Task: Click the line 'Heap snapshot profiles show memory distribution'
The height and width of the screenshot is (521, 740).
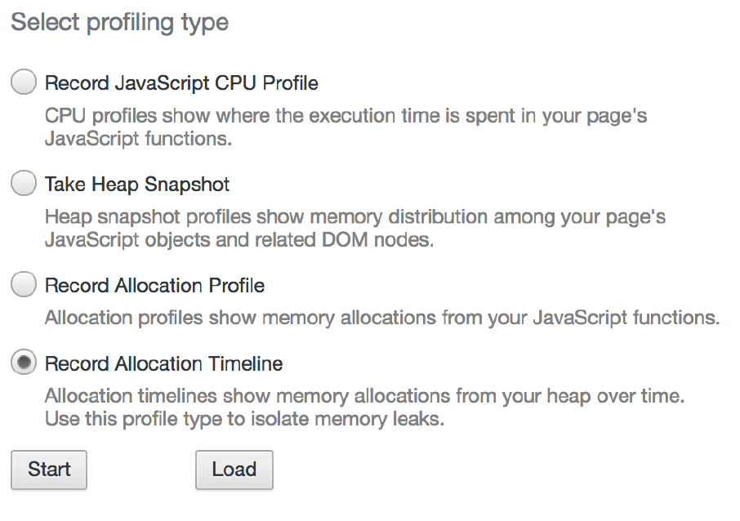Action: click(x=355, y=217)
